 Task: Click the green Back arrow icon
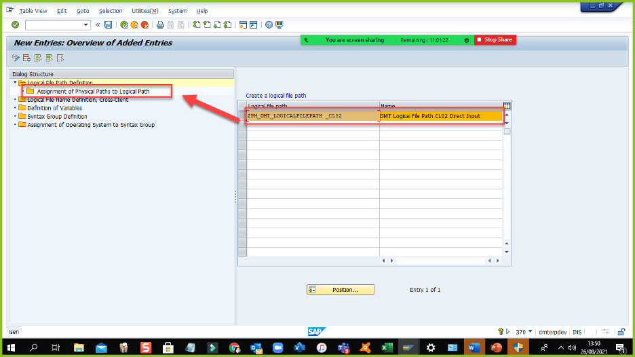124,25
